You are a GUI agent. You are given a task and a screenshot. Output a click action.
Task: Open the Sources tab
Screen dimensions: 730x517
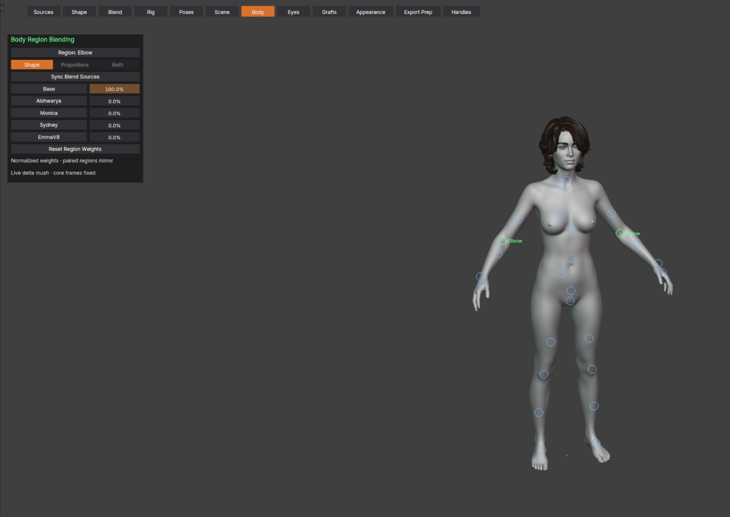(44, 12)
